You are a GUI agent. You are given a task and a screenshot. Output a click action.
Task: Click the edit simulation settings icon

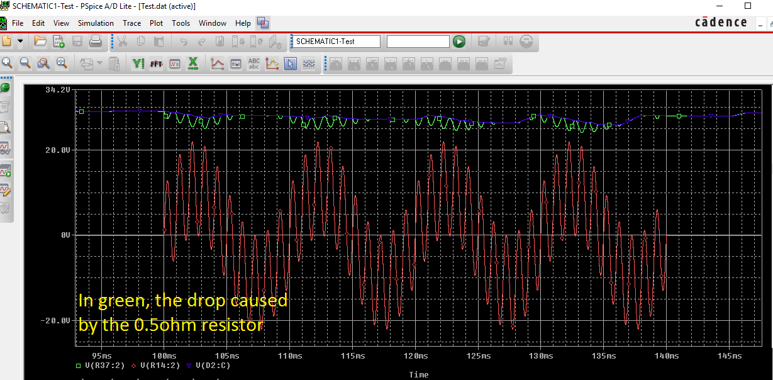[484, 42]
